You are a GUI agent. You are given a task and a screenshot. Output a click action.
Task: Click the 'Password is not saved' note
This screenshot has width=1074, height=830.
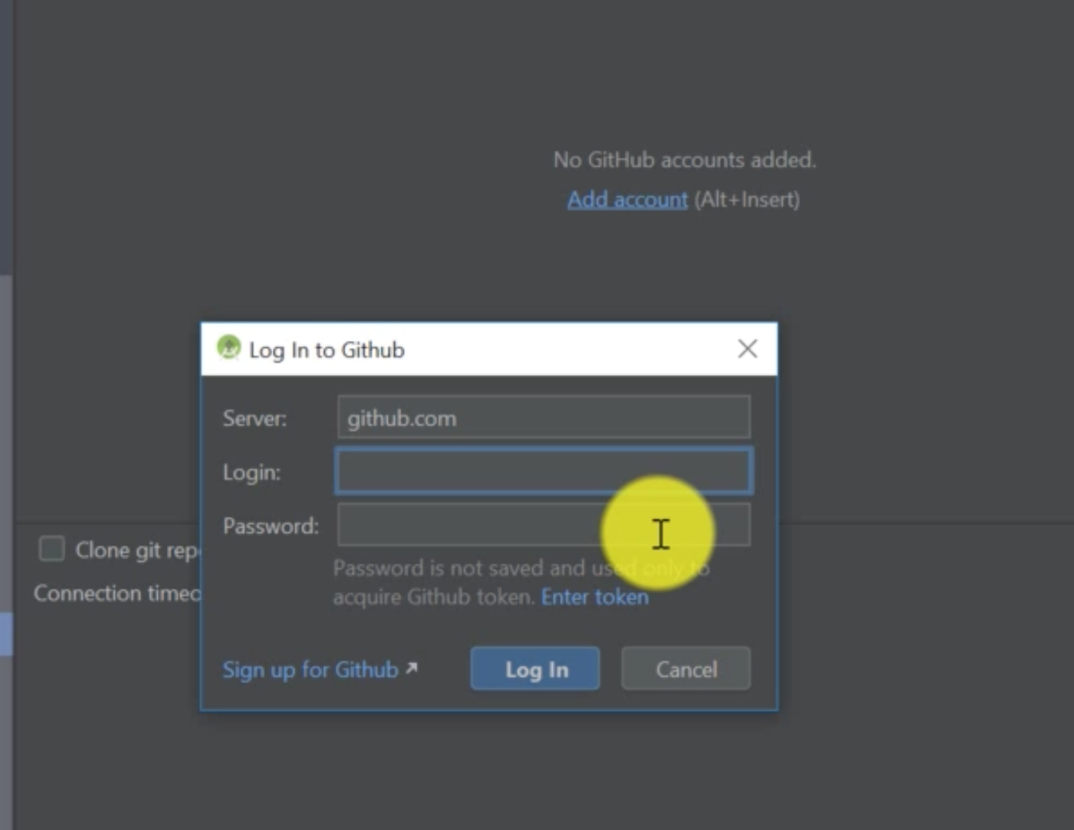click(x=521, y=583)
